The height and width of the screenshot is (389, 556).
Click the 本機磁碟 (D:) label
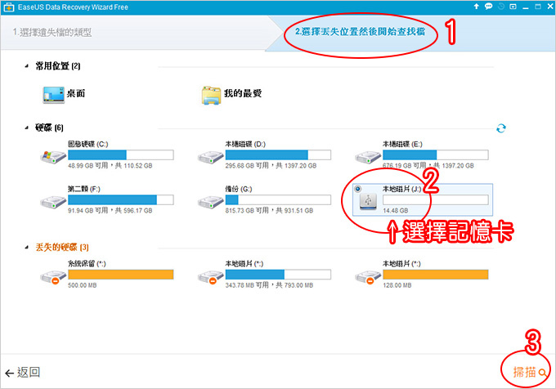245,144
